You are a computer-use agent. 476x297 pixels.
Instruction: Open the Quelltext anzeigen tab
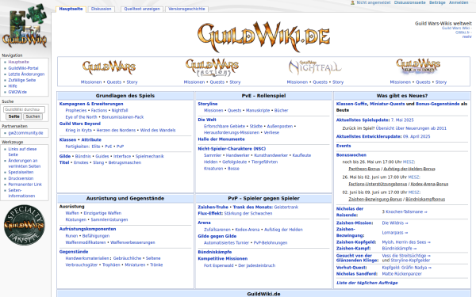142,9
